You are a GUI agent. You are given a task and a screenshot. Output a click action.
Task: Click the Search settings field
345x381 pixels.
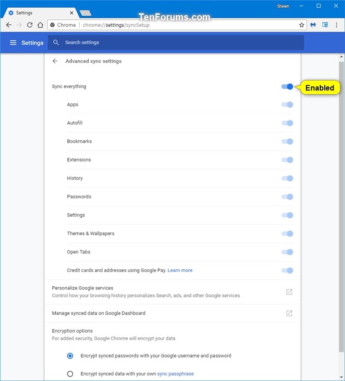tap(176, 43)
